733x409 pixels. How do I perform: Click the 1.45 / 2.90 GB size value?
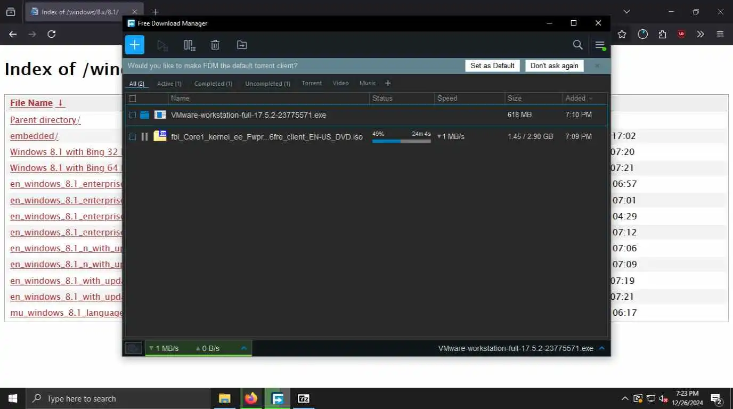531,137
